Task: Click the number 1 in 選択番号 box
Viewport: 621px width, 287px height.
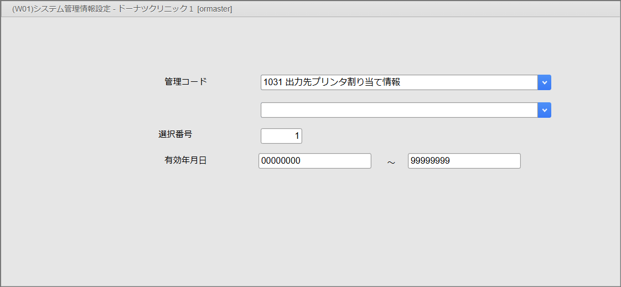Action: coord(297,135)
